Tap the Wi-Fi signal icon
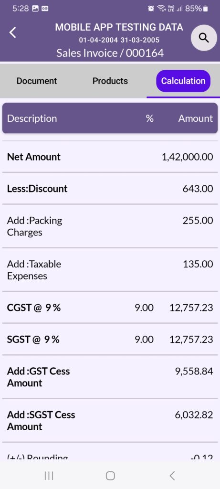Viewport: 220px width, 489px height. point(161,9)
